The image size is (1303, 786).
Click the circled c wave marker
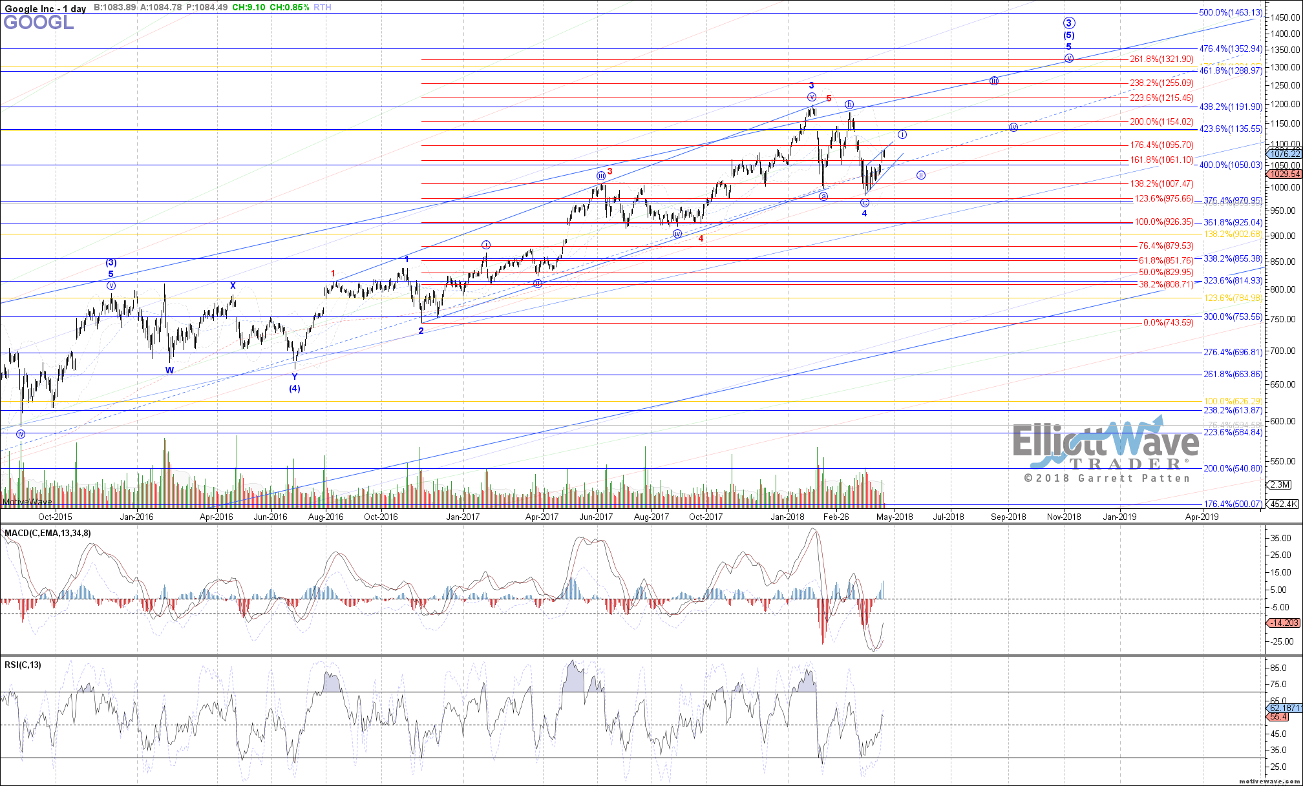tap(865, 203)
